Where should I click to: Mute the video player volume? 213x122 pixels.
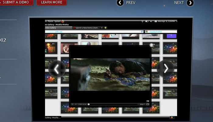tap(76, 104)
